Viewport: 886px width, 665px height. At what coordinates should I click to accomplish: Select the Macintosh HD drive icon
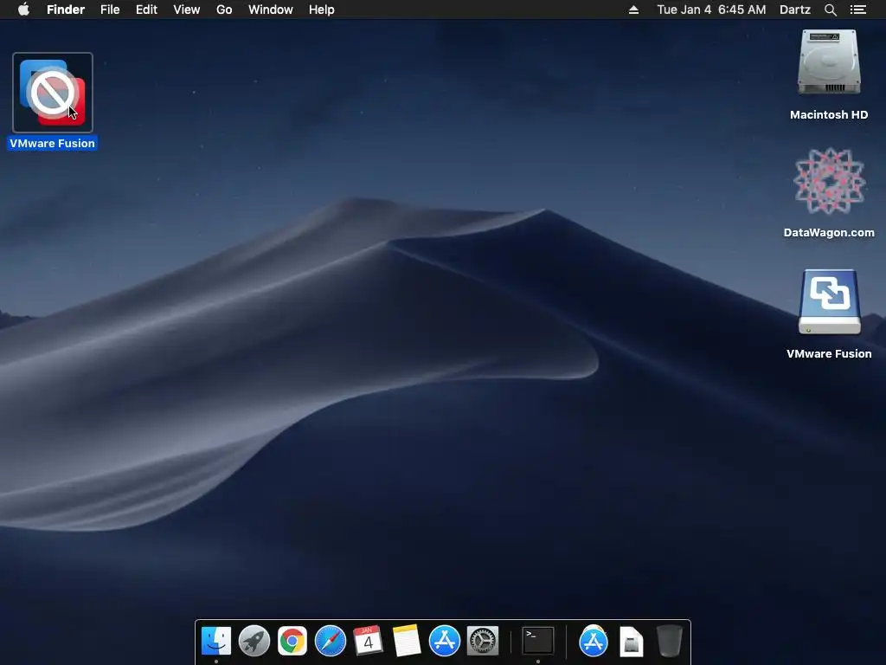829,62
